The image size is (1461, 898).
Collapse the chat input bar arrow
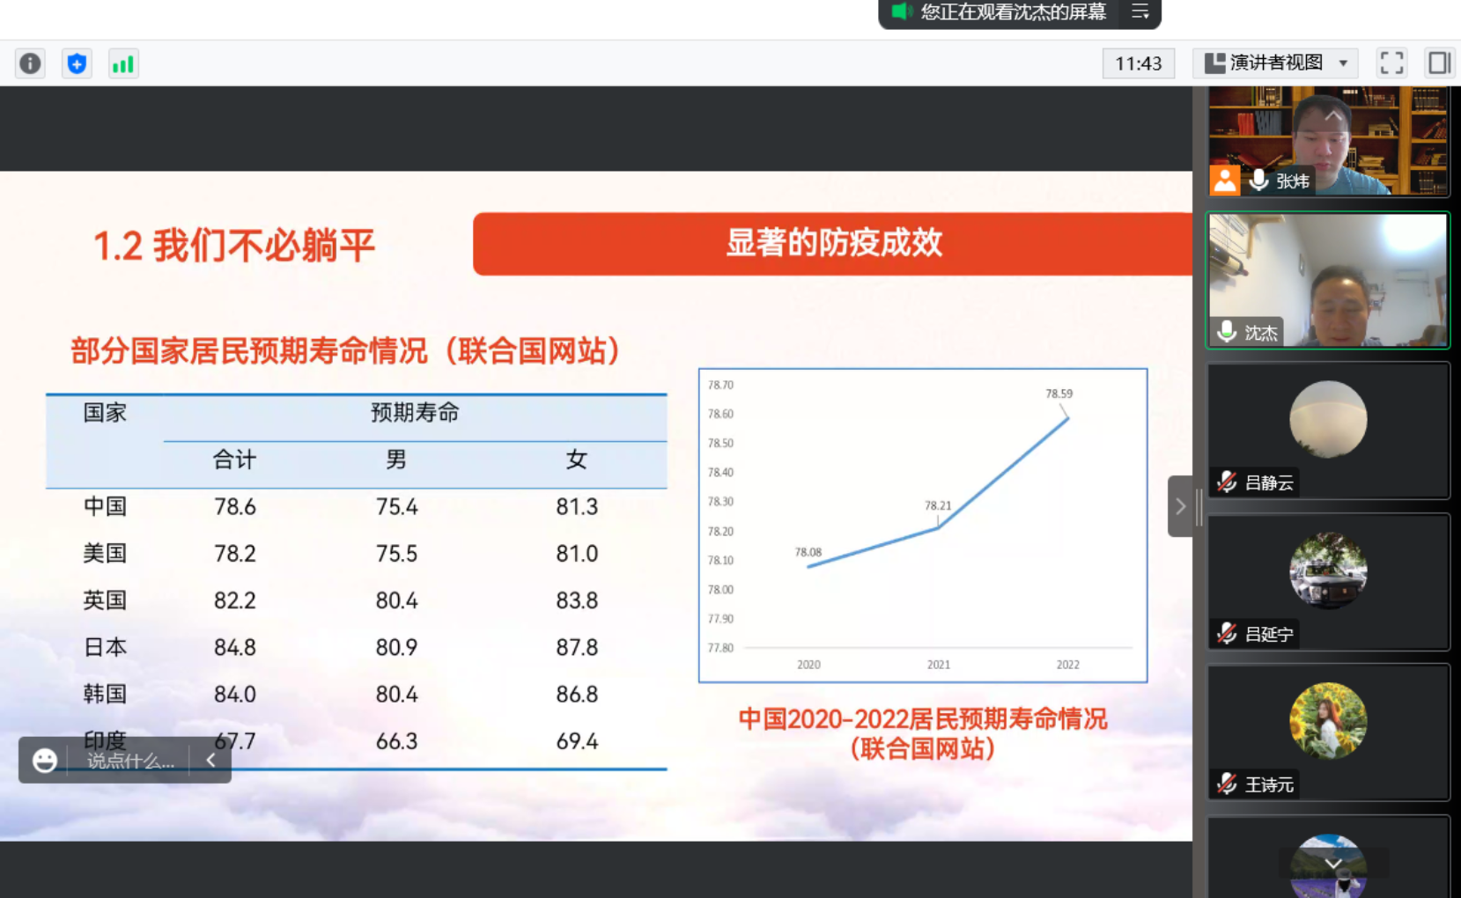pyautogui.click(x=211, y=761)
